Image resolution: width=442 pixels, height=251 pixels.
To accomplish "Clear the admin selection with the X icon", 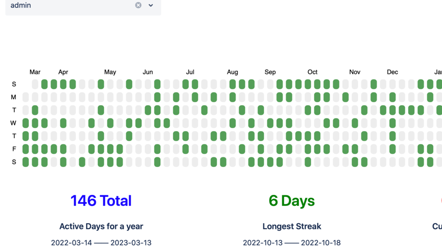I will point(138,5).
